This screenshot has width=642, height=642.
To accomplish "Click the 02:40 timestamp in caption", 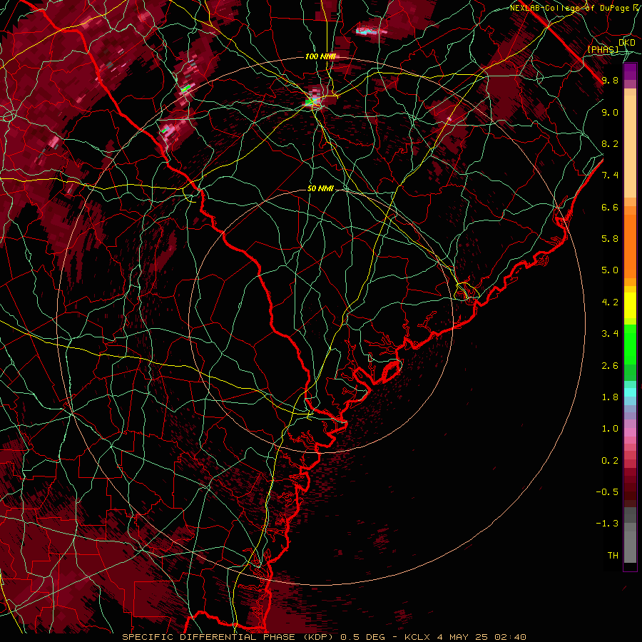I will click(510, 637).
